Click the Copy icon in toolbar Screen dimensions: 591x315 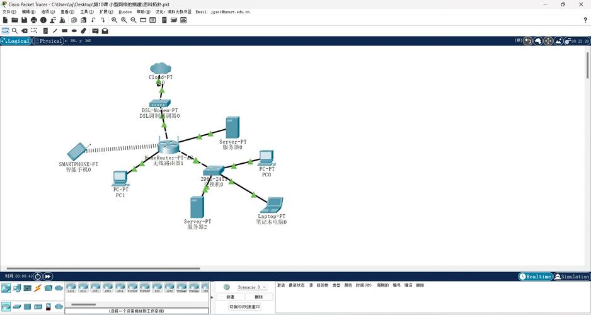click(x=74, y=20)
